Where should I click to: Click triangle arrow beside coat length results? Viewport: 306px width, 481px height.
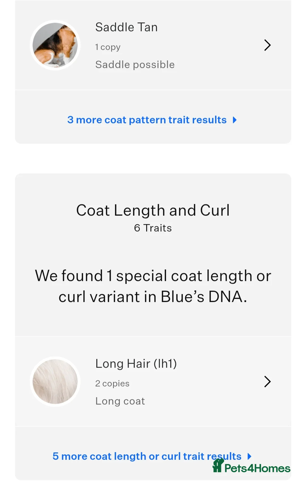249,456
